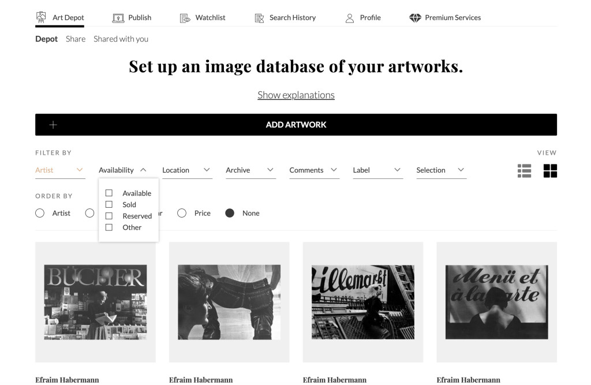This screenshot has height=385, width=591.
Task: Click the Publish upload icon
Action: (x=118, y=18)
